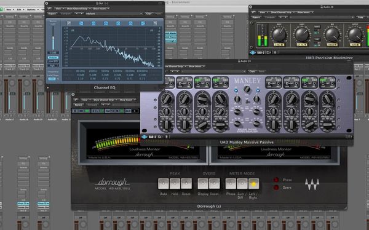Viewport: 369px width, 230px height.
Task: Click the master gain value field in Channel EQ
Action: (53, 52)
